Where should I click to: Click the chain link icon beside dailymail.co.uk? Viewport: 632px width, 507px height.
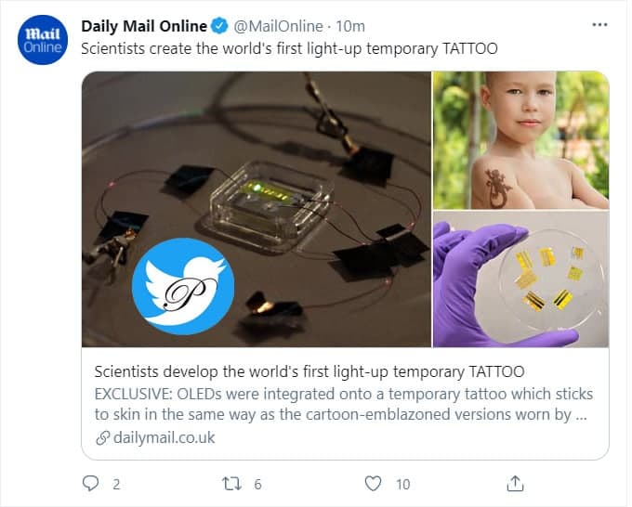tap(102, 437)
